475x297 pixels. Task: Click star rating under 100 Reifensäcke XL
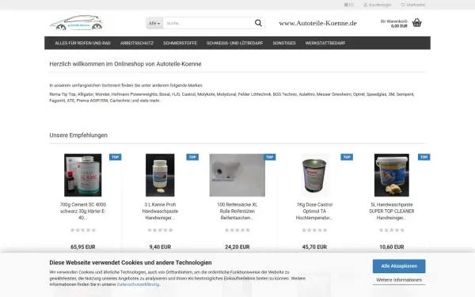click(x=237, y=230)
